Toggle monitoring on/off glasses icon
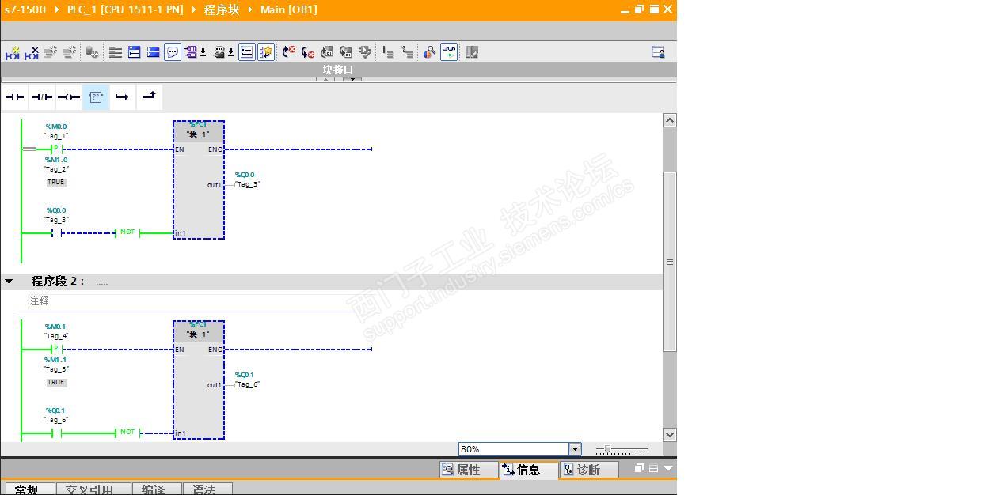 tap(449, 52)
